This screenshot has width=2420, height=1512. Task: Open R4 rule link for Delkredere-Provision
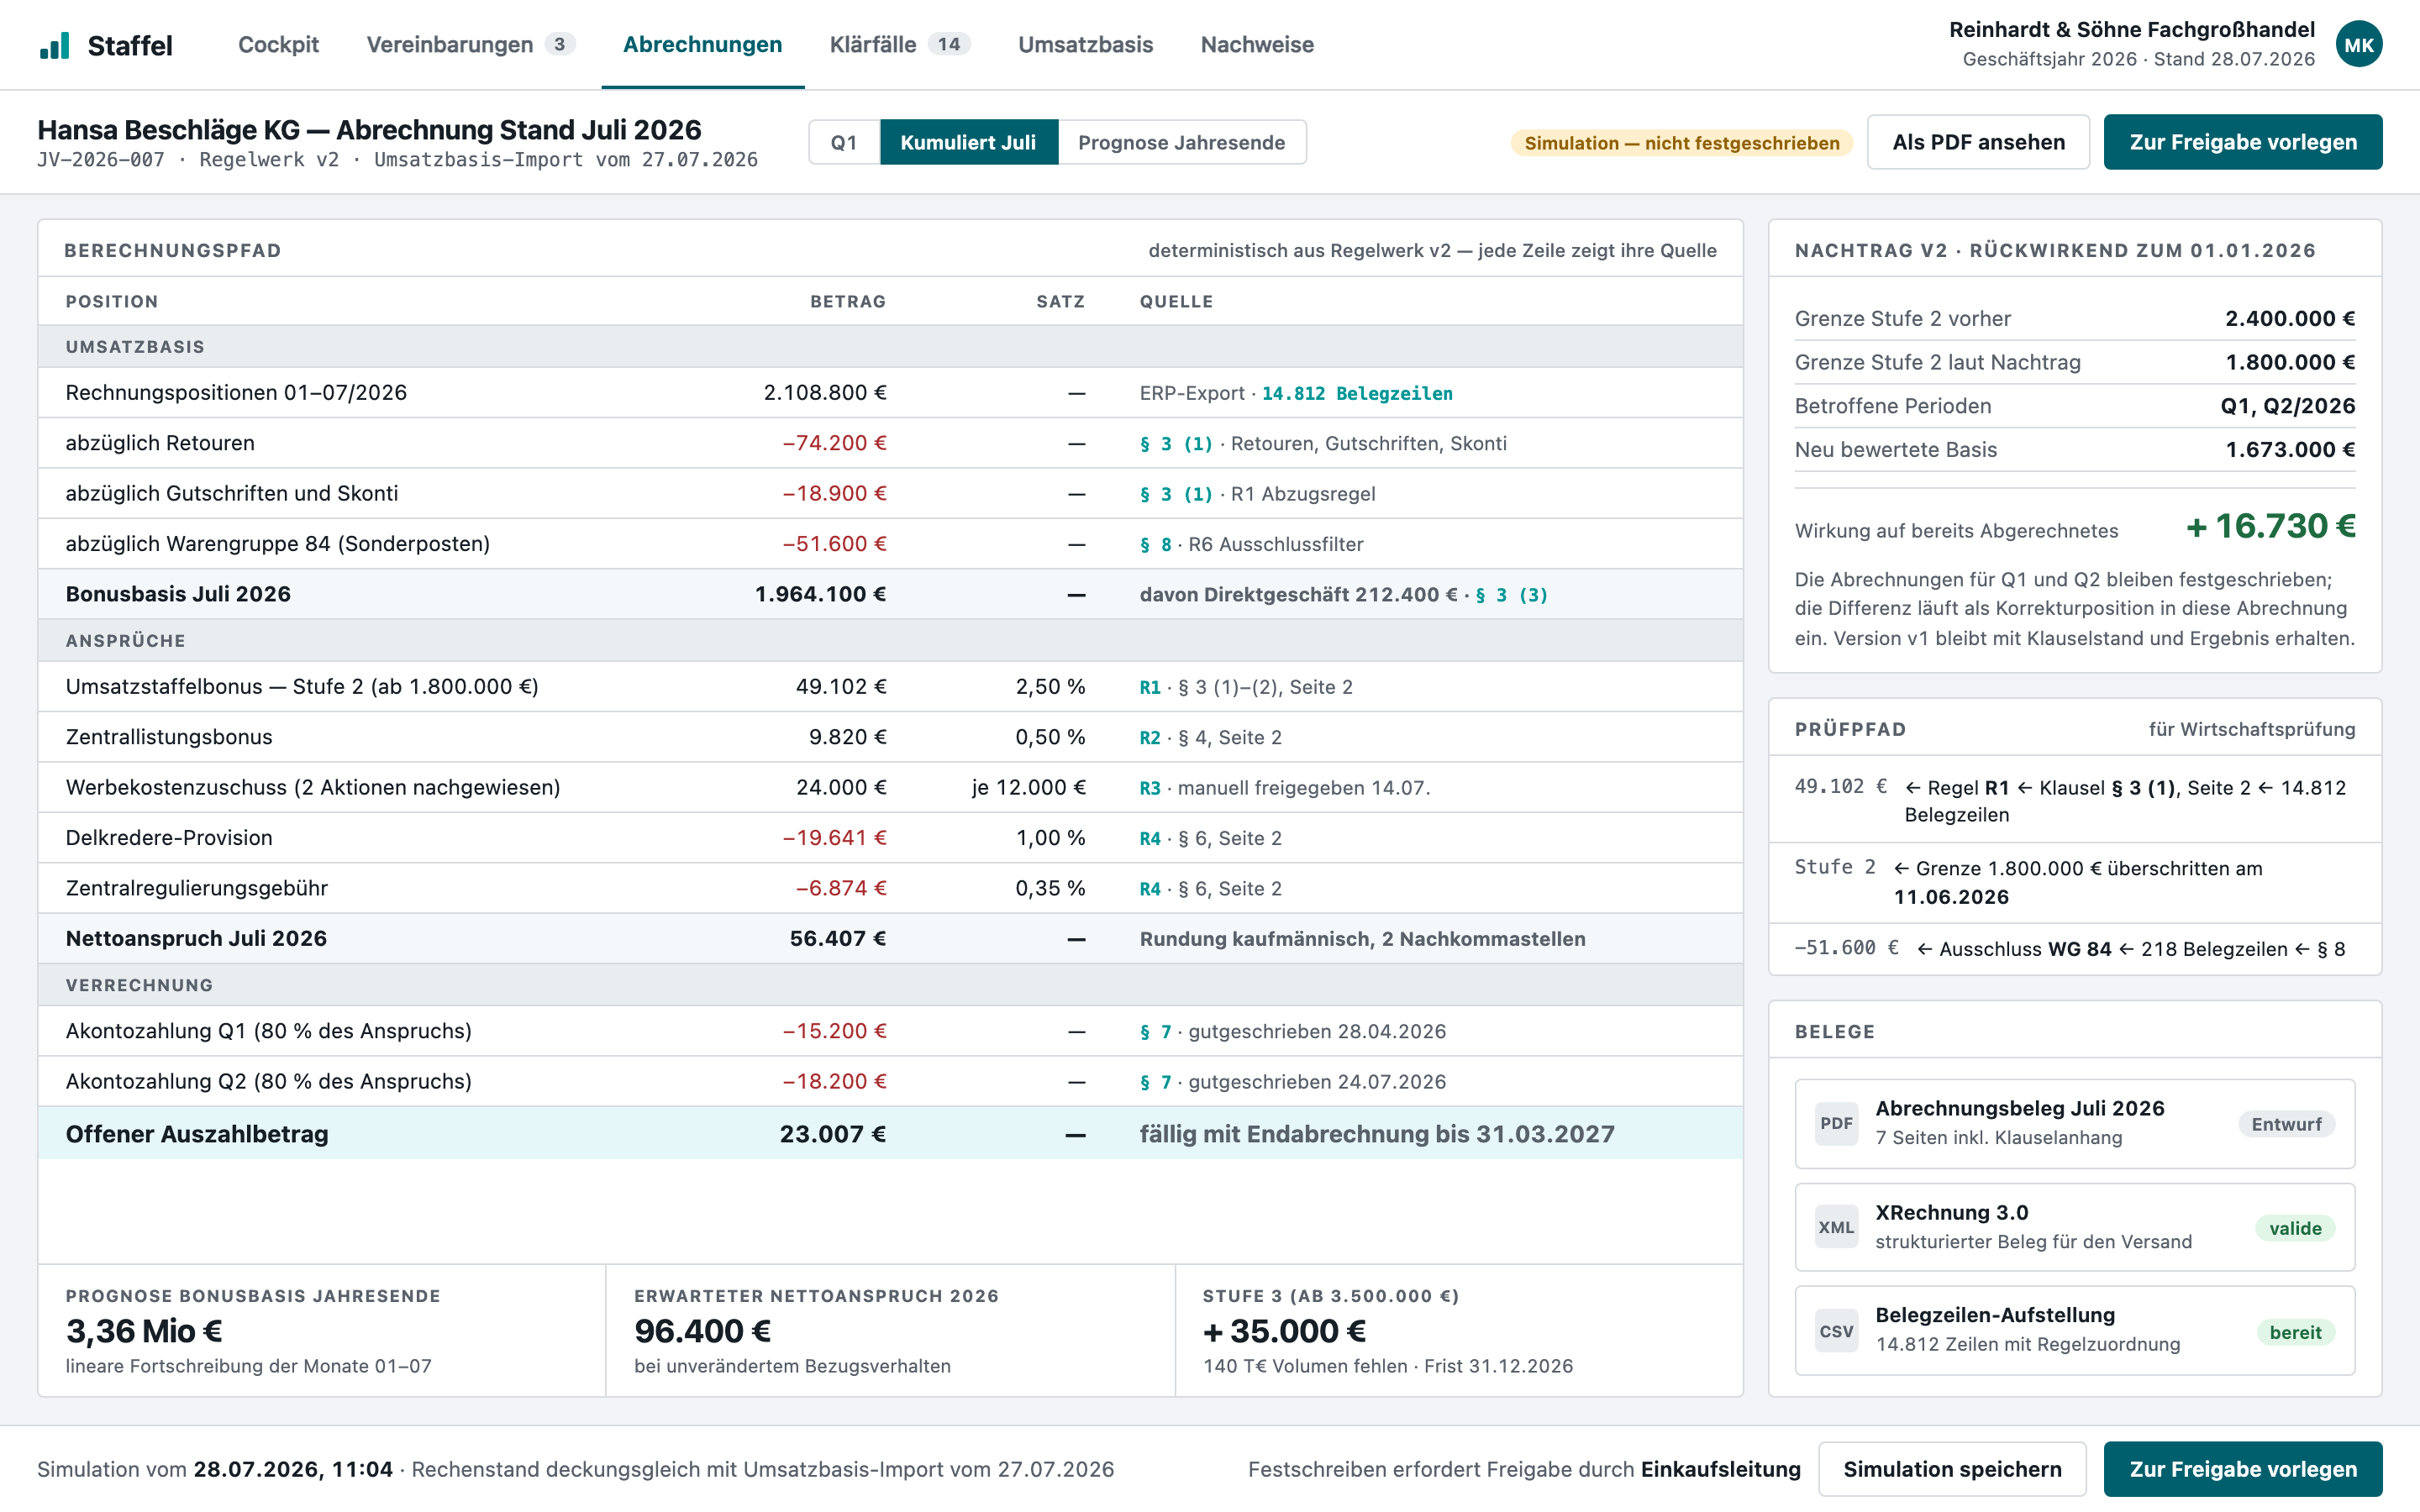pyautogui.click(x=1150, y=838)
